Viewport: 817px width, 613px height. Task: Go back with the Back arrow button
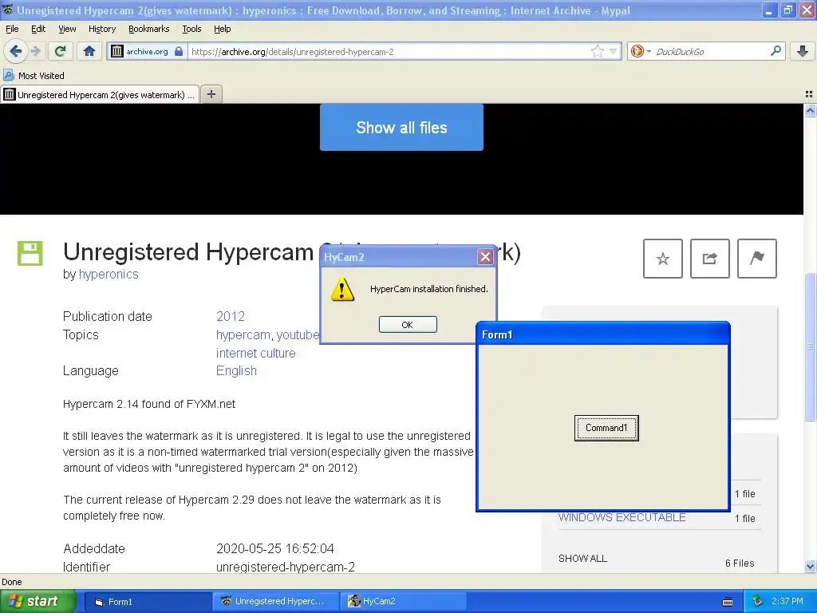15,51
